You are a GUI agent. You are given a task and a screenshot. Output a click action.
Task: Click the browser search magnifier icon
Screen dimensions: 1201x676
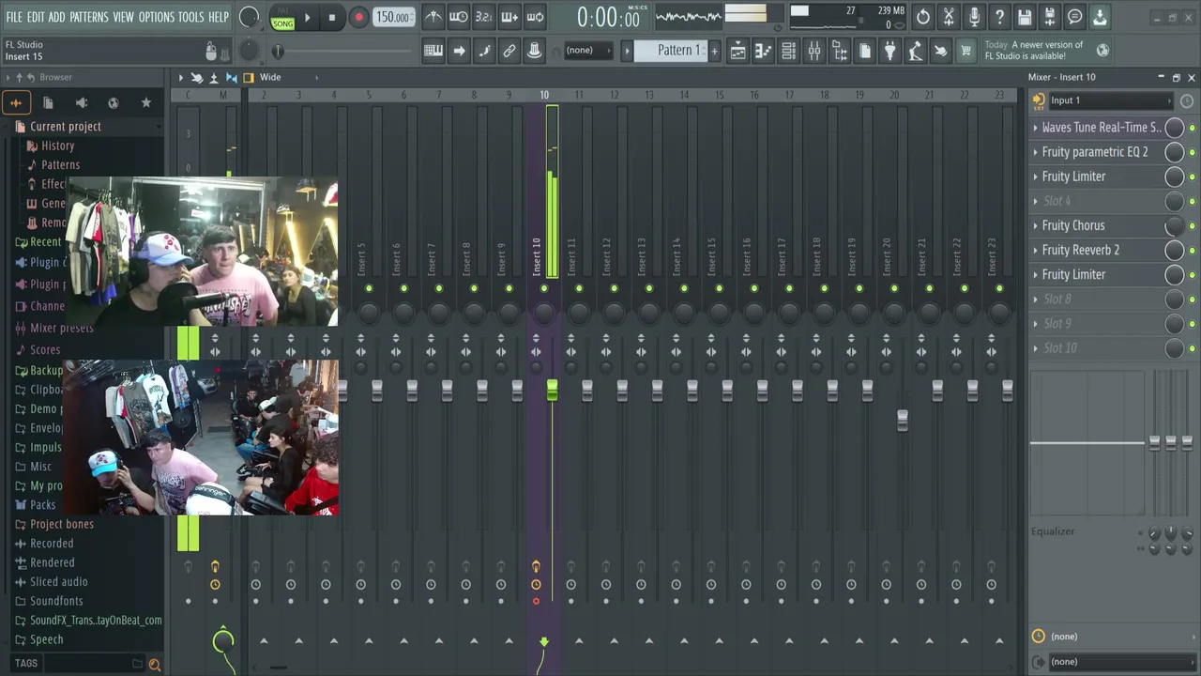155,664
